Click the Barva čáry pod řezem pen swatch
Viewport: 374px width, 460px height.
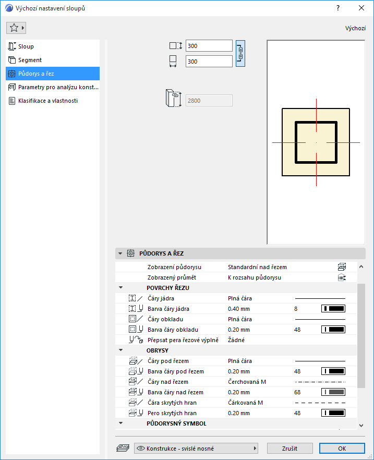click(333, 371)
